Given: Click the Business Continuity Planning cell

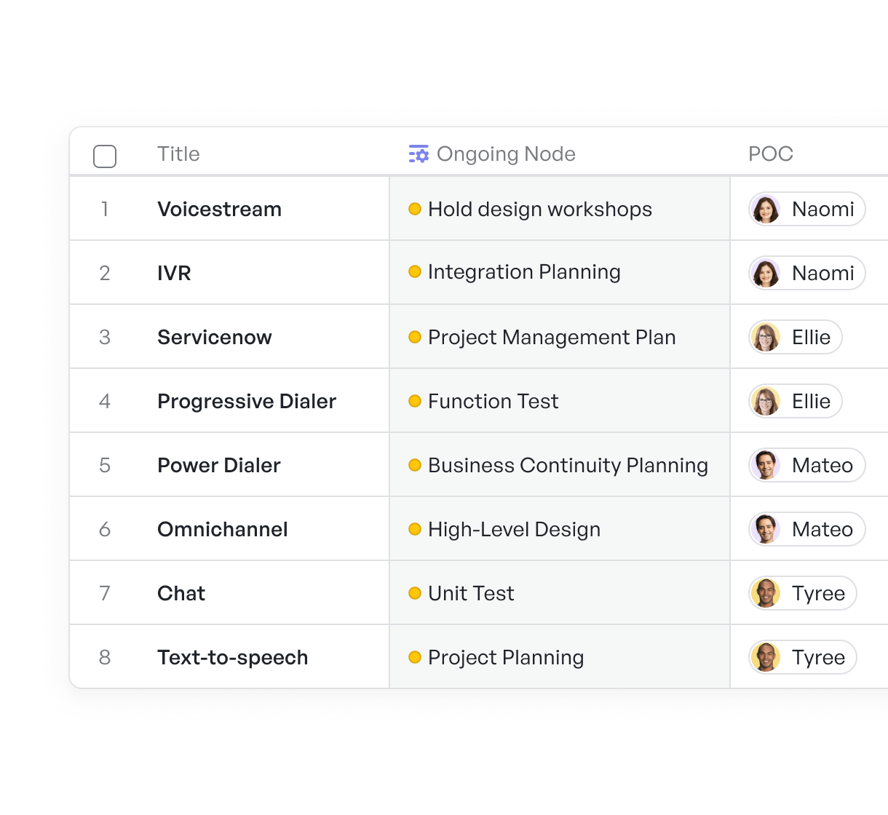Looking at the screenshot, I should (560, 465).
